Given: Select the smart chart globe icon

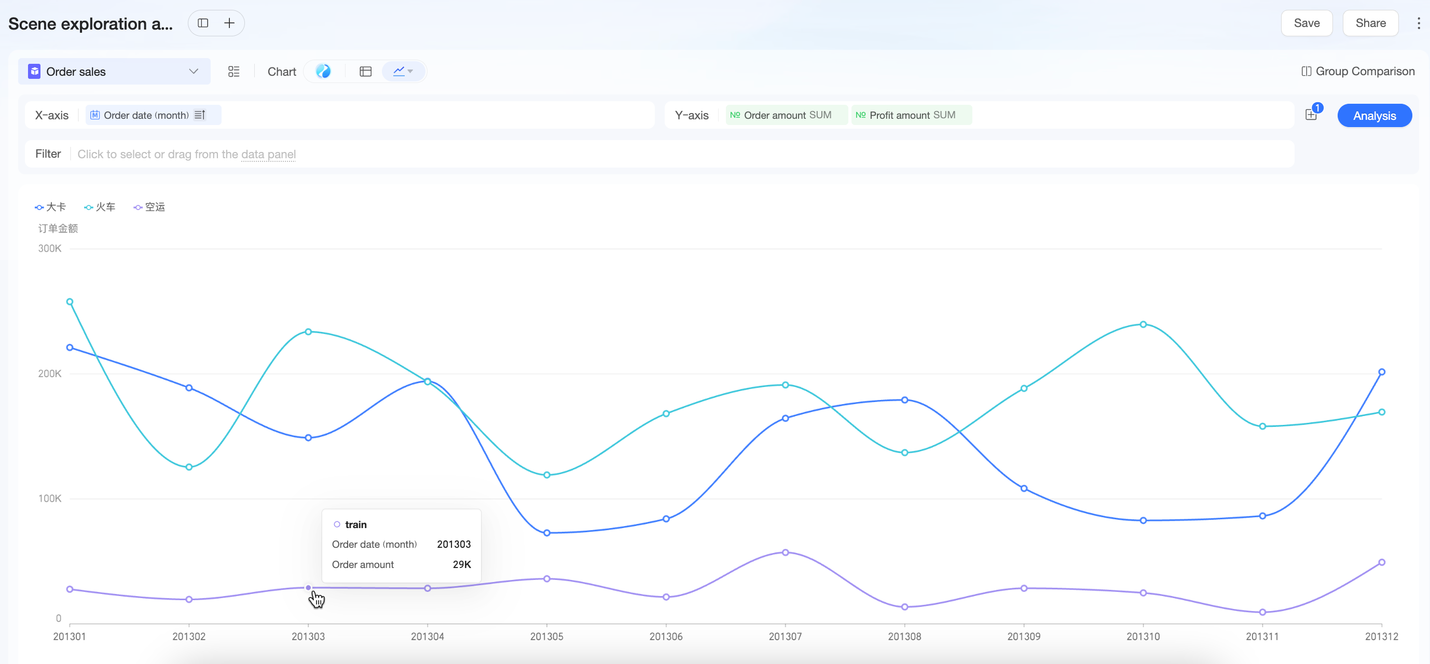Looking at the screenshot, I should 323,72.
